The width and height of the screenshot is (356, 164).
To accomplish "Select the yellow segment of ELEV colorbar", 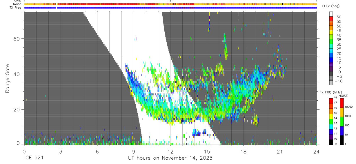I will coord(331,32).
